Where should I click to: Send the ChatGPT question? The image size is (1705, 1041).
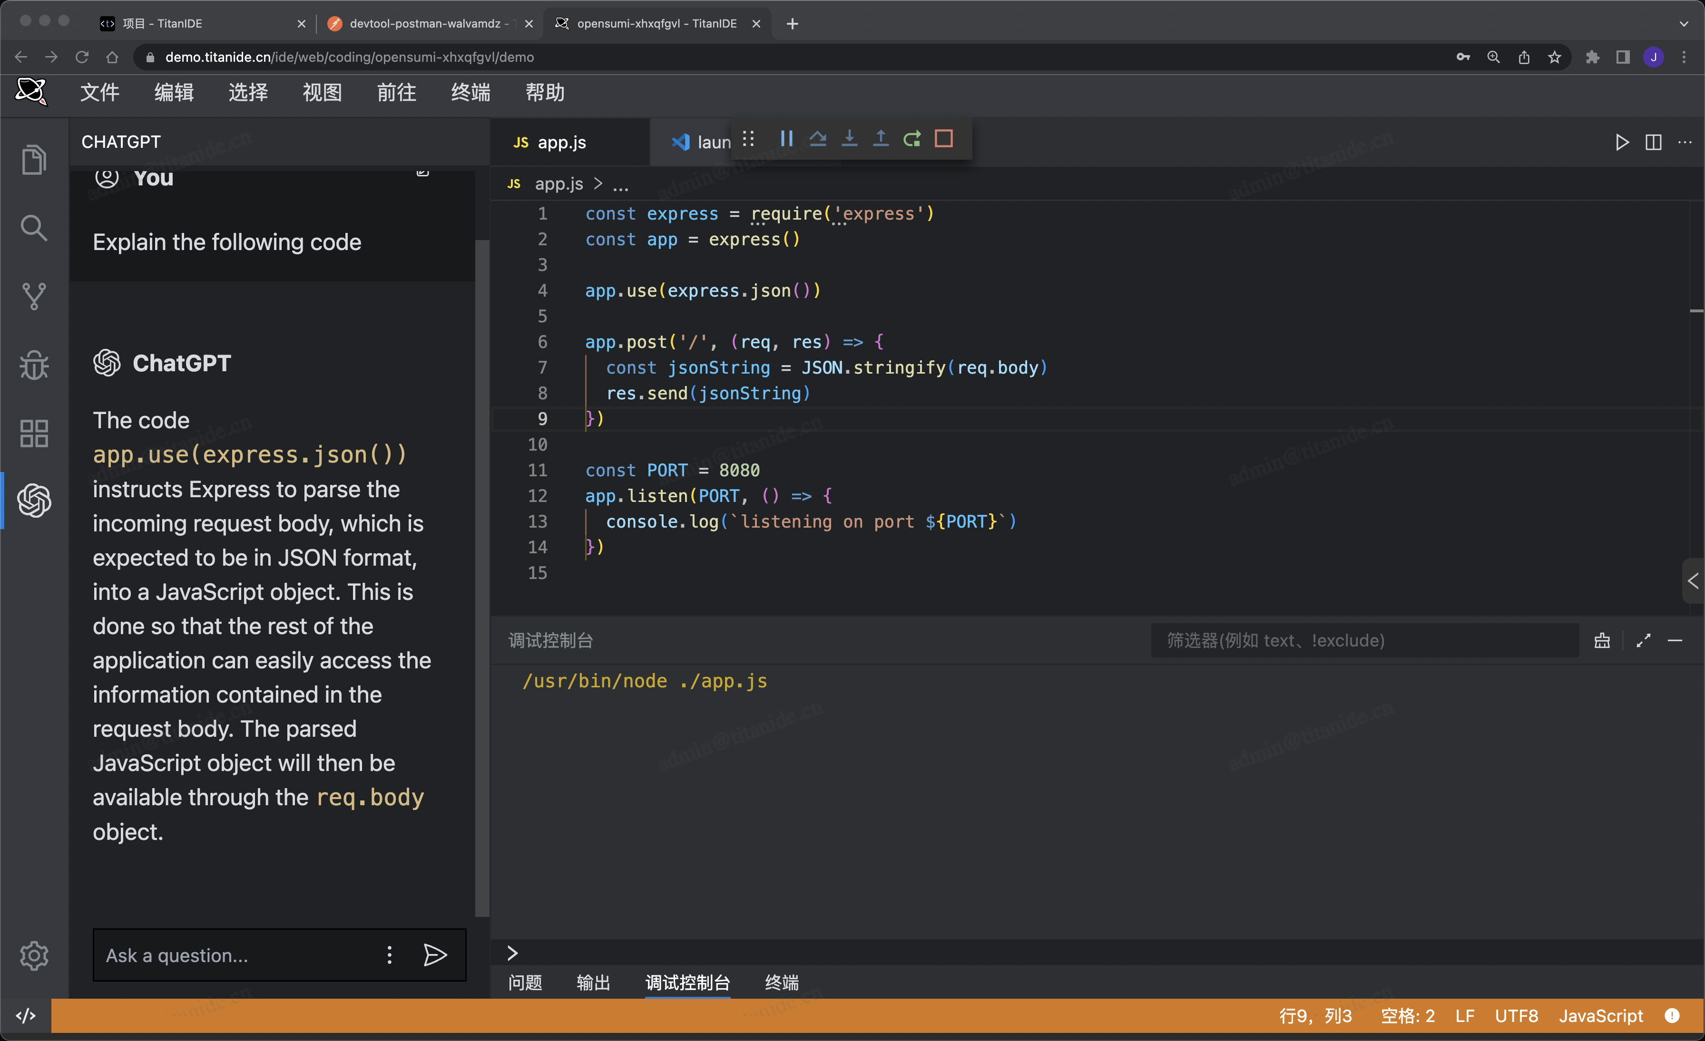click(x=435, y=955)
